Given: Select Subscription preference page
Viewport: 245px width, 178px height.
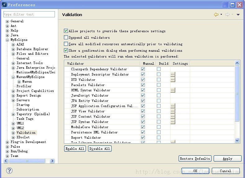Looking at the screenshot, I should (28, 109).
